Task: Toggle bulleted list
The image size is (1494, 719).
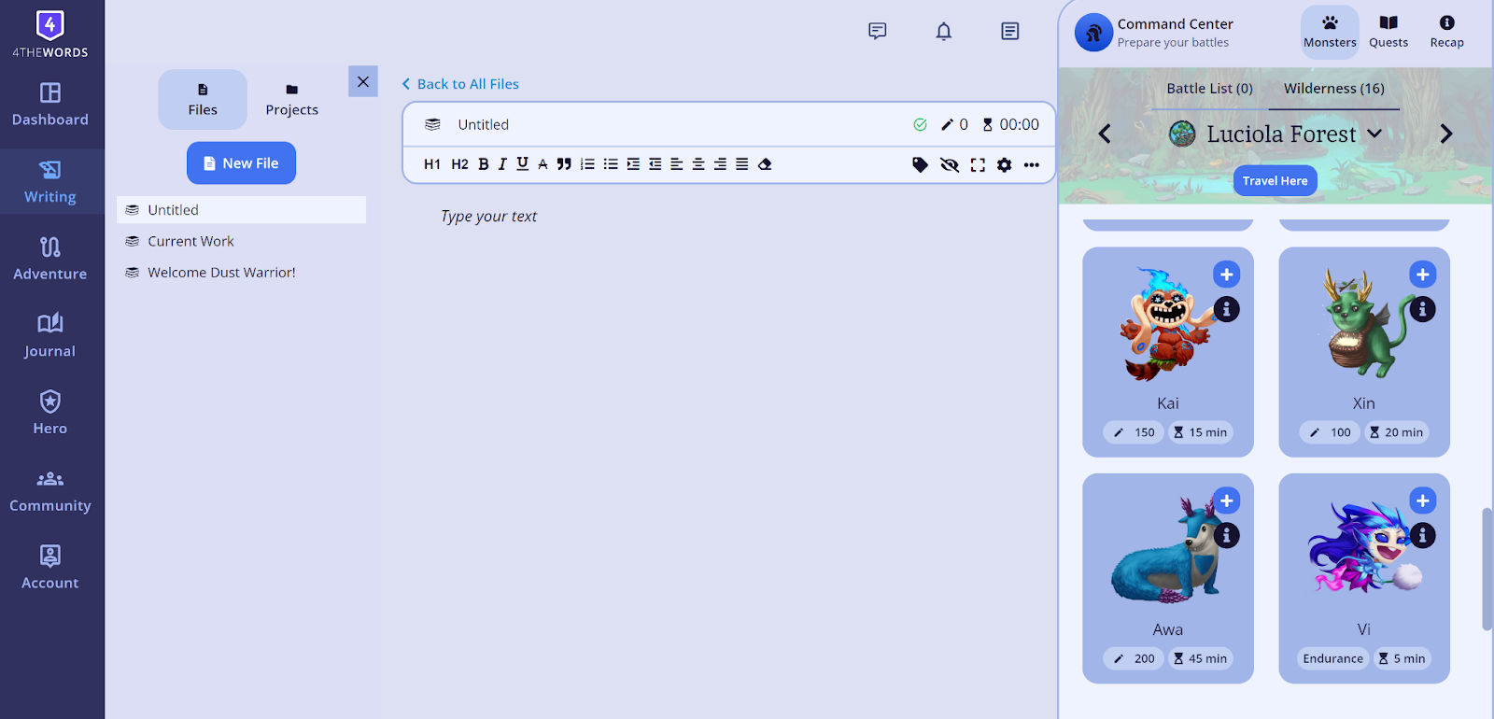Action: pos(611,164)
